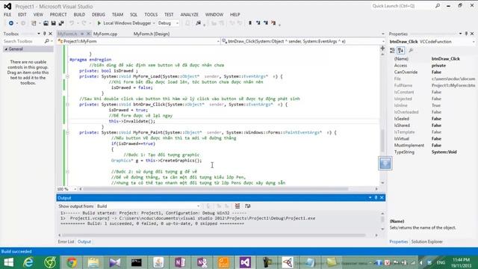
Task: Switch to the MyForm.cpp tab
Action: tap(105, 34)
